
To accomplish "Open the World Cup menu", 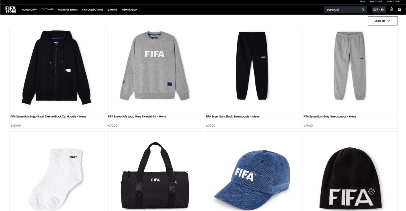I will point(29,10).
